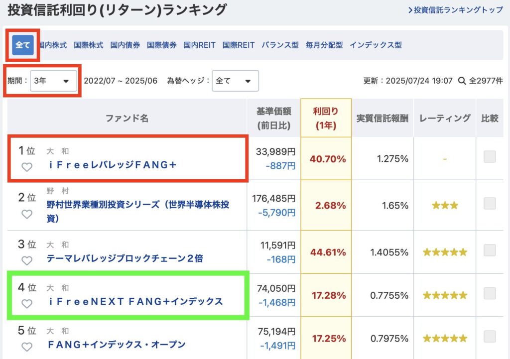Click the 実質信託報酬 column header
Viewport: 510px width, 359px height.
[382, 118]
